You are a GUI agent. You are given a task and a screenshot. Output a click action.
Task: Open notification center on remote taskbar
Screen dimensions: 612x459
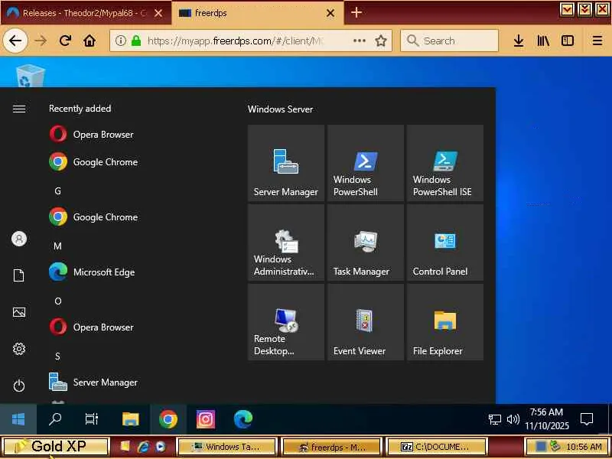(x=587, y=419)
